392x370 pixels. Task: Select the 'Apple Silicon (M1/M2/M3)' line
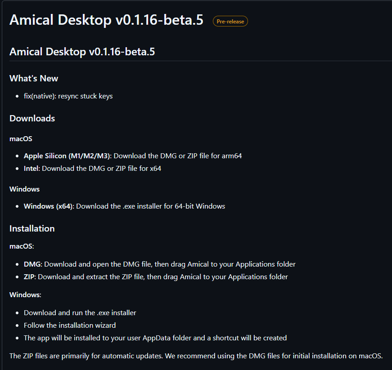(x=133, y=156)
